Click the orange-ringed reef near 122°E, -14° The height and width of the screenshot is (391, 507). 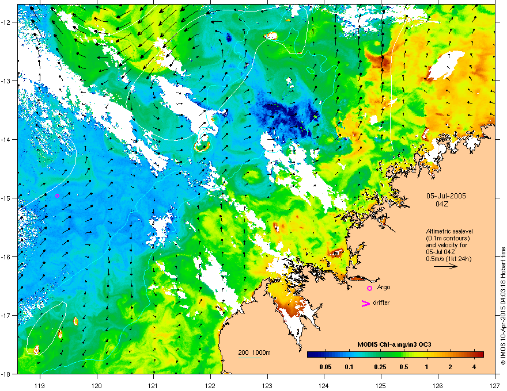pyautogui.click(x=203, y=147)
